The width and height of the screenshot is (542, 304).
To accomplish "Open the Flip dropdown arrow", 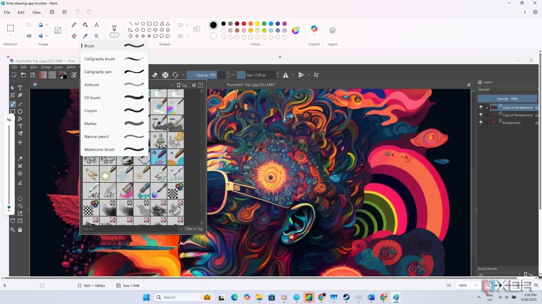I will (x=47, y=36).
